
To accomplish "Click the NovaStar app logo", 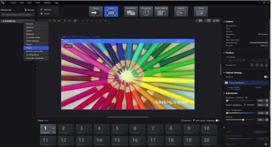I will tap(3, 3).
